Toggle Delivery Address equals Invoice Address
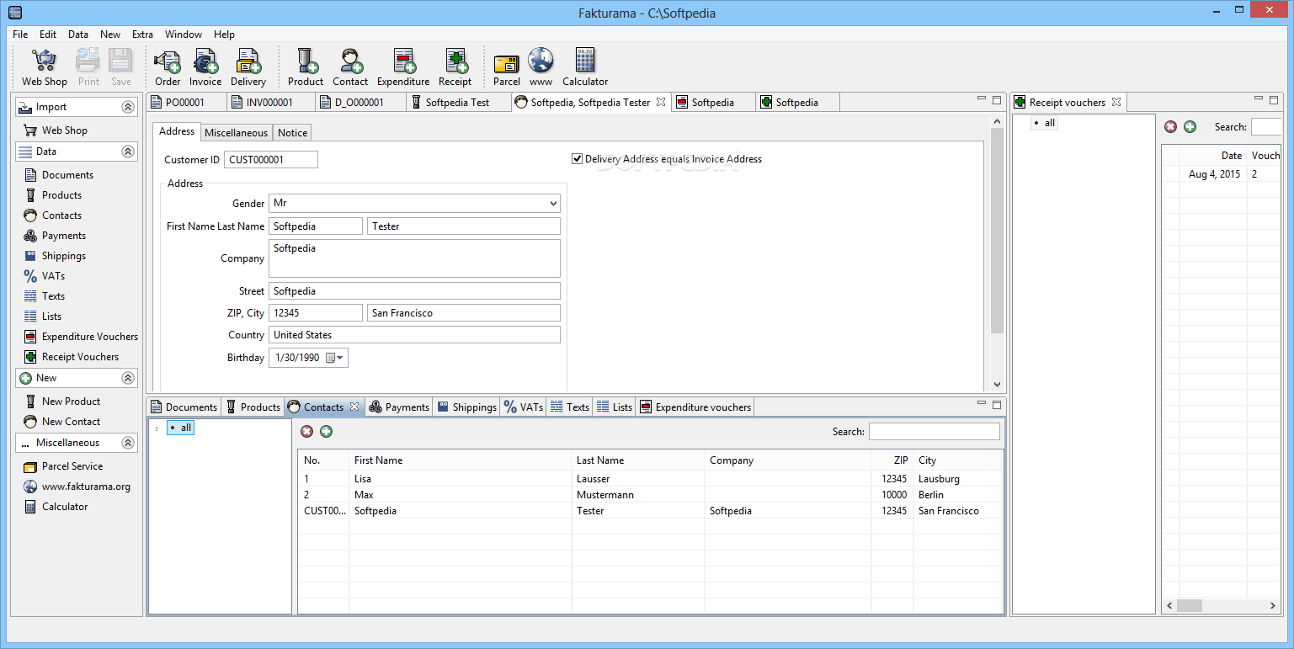 click(x=577, y=158)
